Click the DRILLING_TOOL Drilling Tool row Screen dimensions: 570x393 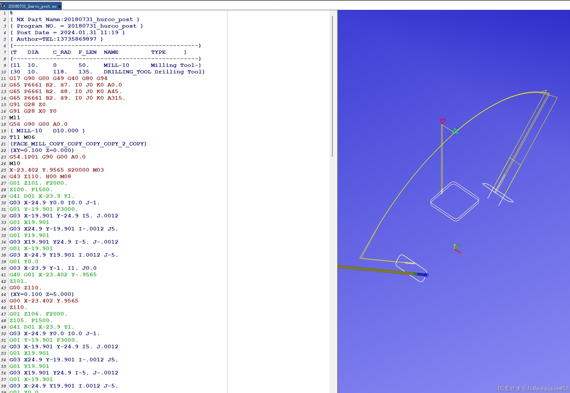pyautogui.click(x=108, y=72)
